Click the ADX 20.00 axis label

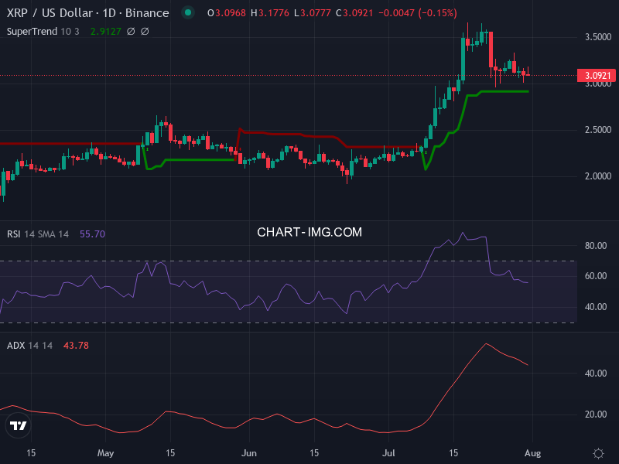[x=596, y=415]
